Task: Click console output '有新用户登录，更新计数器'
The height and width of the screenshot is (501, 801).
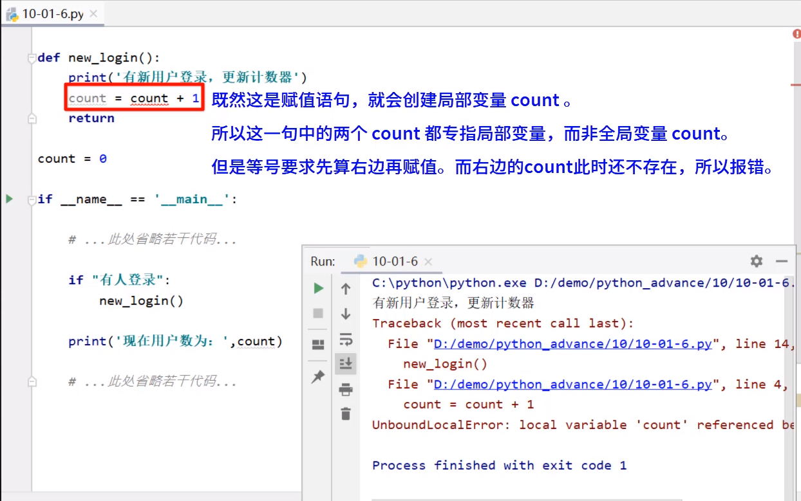Action: click(453, 303)
